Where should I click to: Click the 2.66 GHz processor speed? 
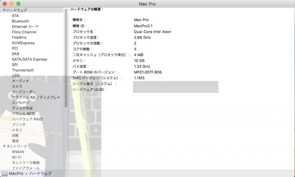tap(142, 37)
